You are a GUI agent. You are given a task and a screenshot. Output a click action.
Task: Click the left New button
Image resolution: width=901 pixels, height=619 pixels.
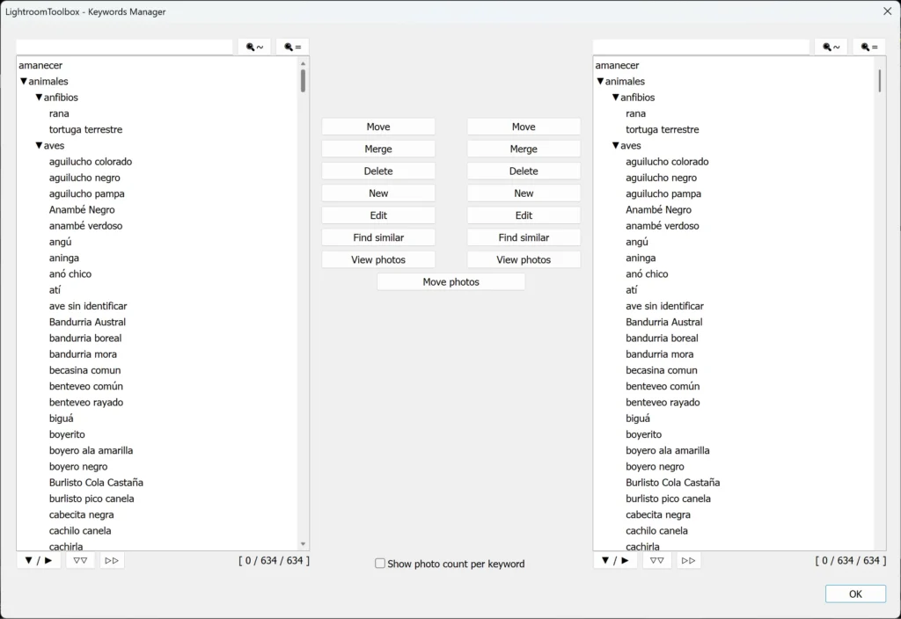click(378, 193)
